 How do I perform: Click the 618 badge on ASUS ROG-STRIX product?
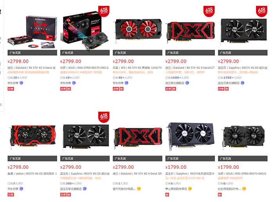pyautogui.click(x=104, y=11)
